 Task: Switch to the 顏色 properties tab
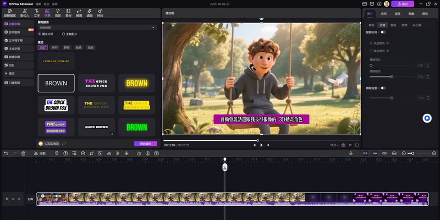coord(425,14)
